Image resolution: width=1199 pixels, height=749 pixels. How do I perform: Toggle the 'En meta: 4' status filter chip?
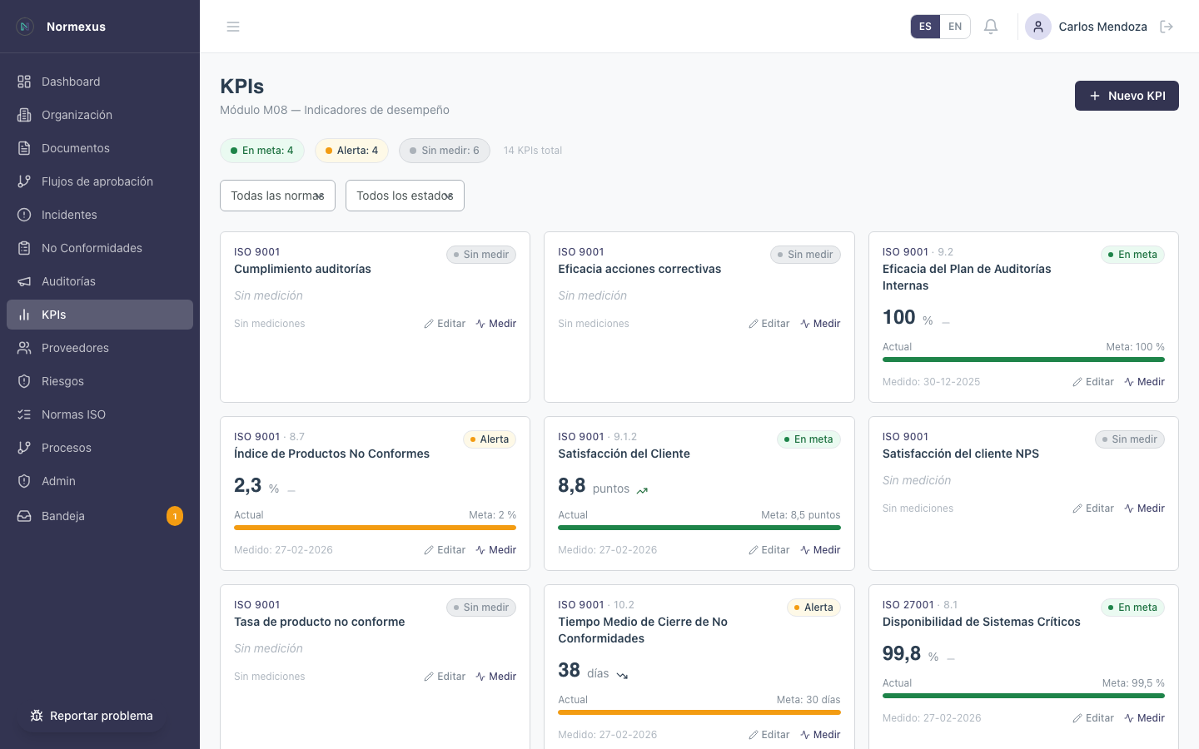coord(262,151)
